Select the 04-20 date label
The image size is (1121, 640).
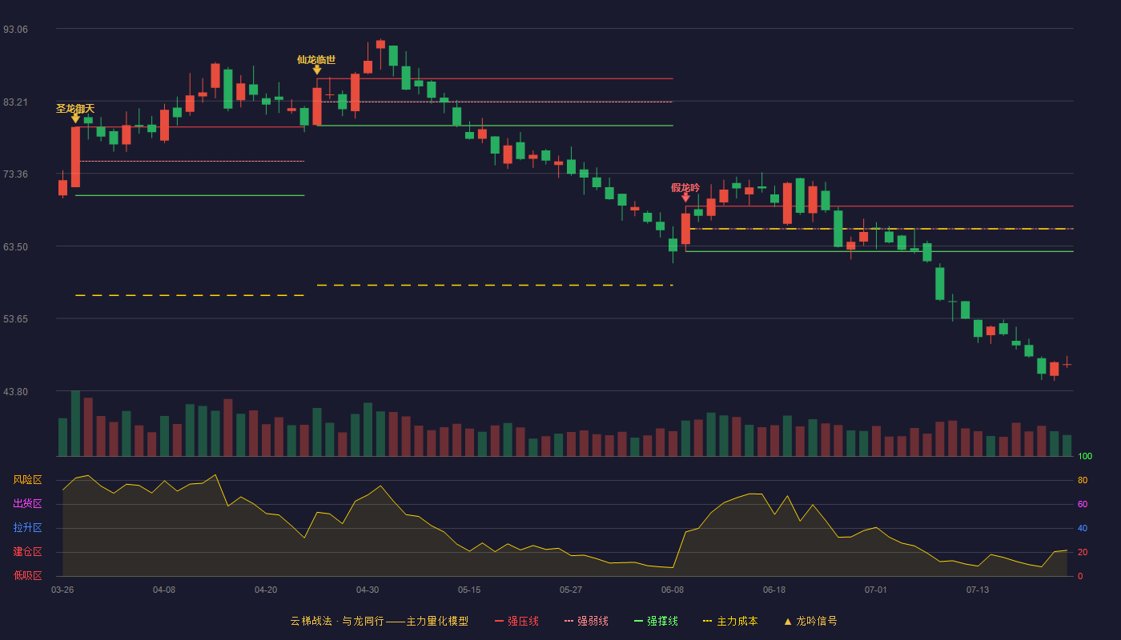pos(266,590)
